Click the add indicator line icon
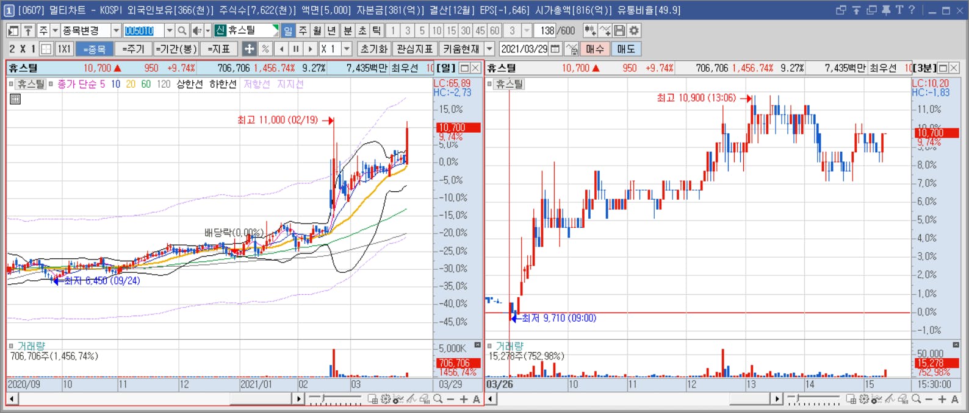969x413 pixels. point(605,30)
